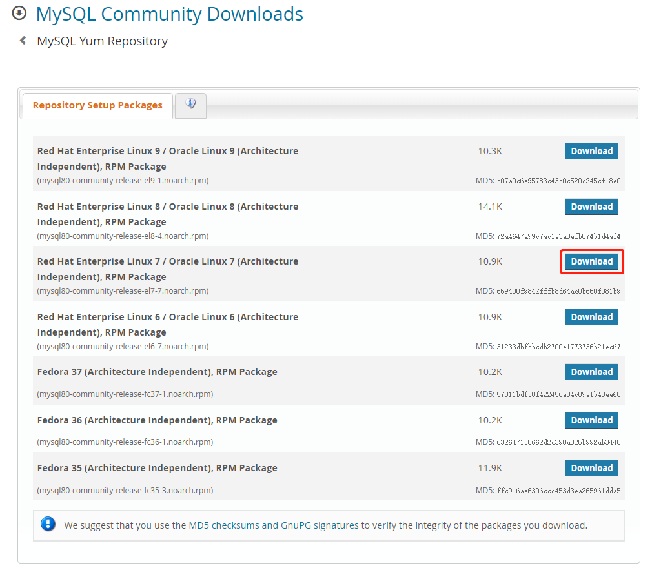
Task: Click the mysql80-community-release-el9-1.noarch.rpm filename
Action: (x=123, y=180)
